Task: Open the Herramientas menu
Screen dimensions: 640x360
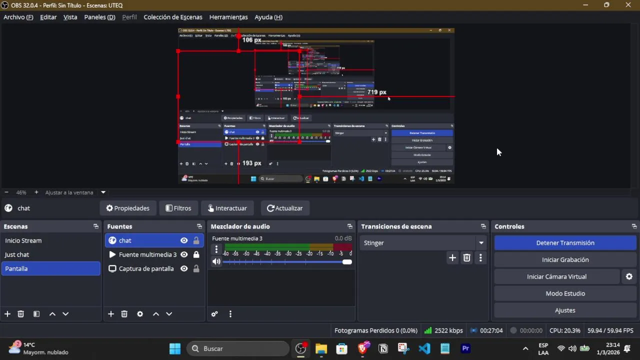Action: 228,17
